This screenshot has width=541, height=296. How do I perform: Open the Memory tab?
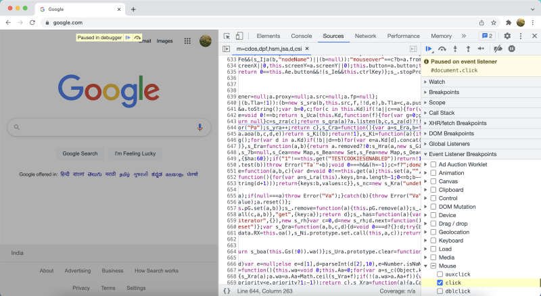[x=441, y=36]
